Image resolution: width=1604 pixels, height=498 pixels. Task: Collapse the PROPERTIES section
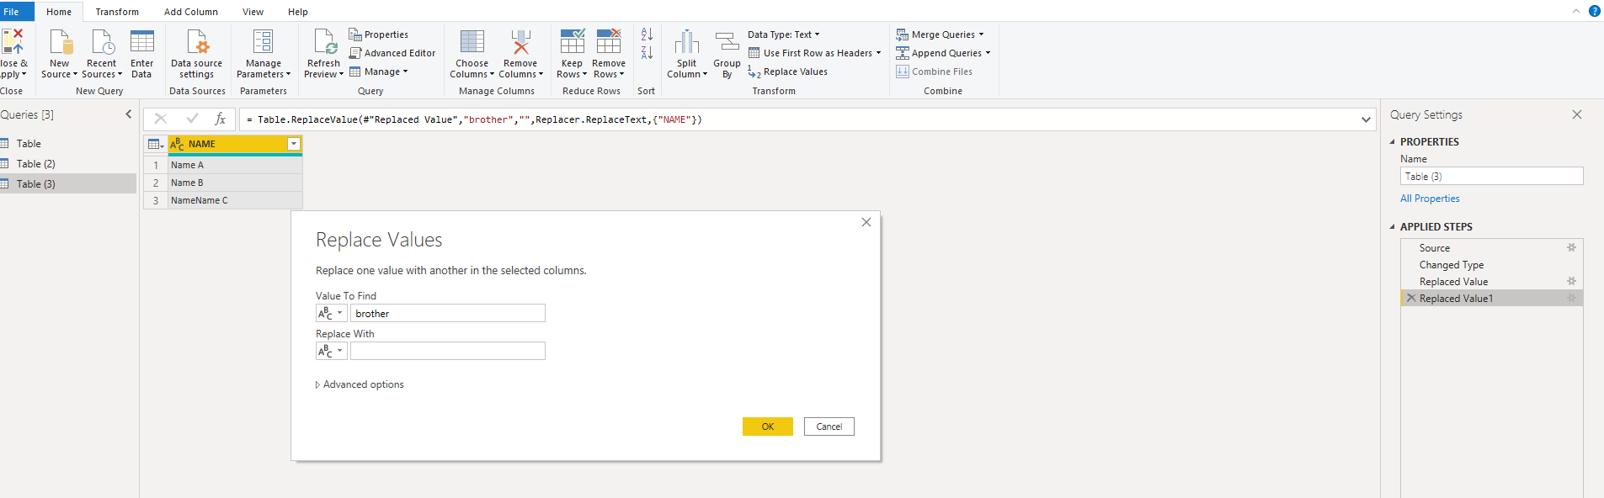[x=1392, y=142]
